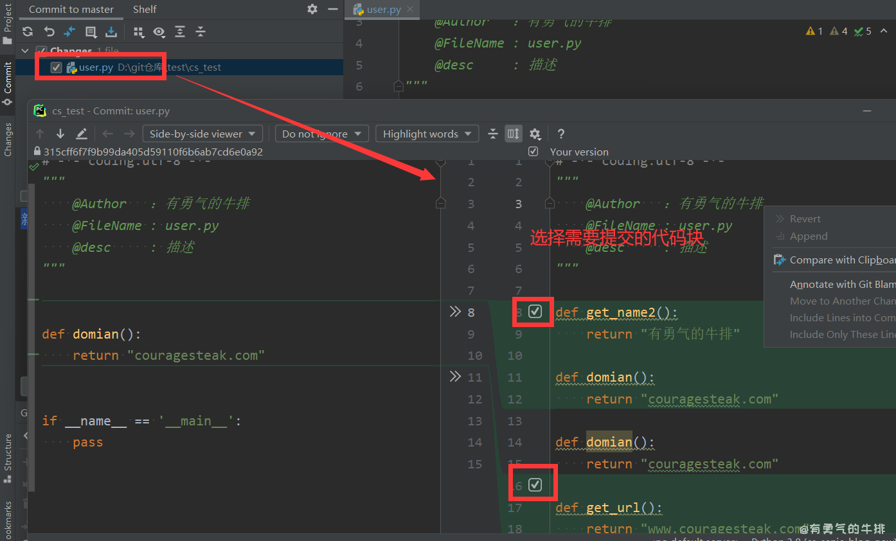896x541 pixels.
Task: Jump to next difference with down arrow
Action: pyautogui.click(x=59, y=134)
